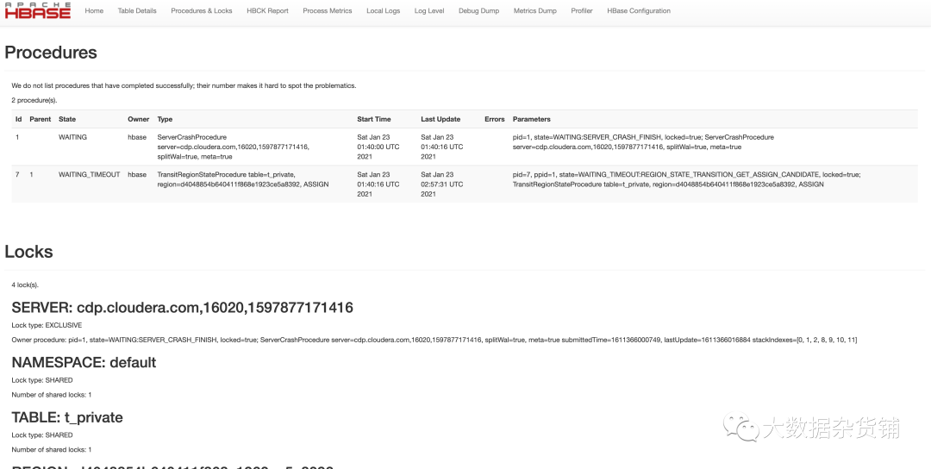This screenshot has height=469, width=931.
Task: Click the Type column header
Action: (165, 119)
